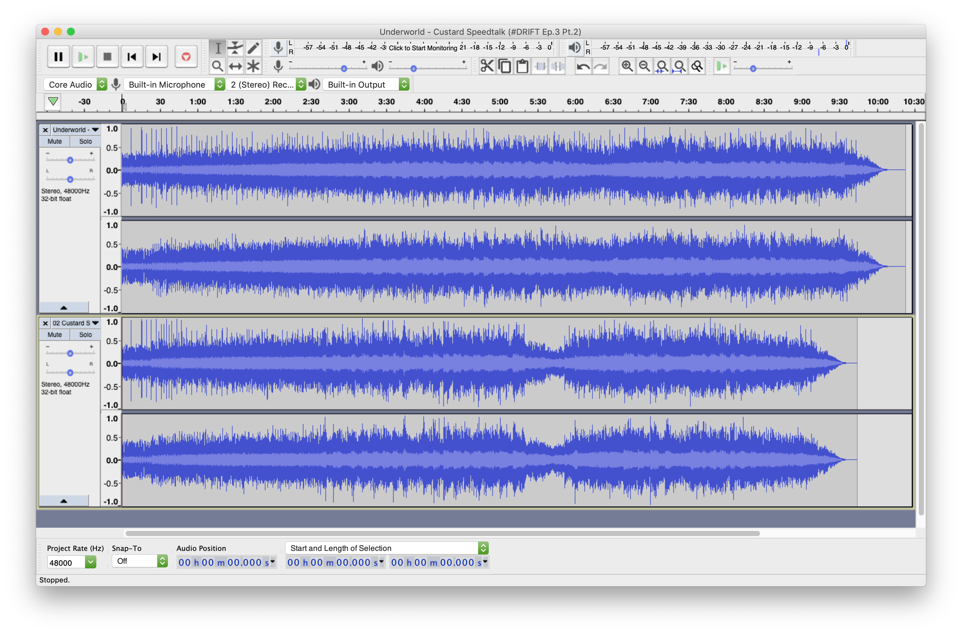Image resolution: width=962 pixels, height=634 pixels.
Task: Open Built-in Microphone device dropdown
Action: click(174, 84)
